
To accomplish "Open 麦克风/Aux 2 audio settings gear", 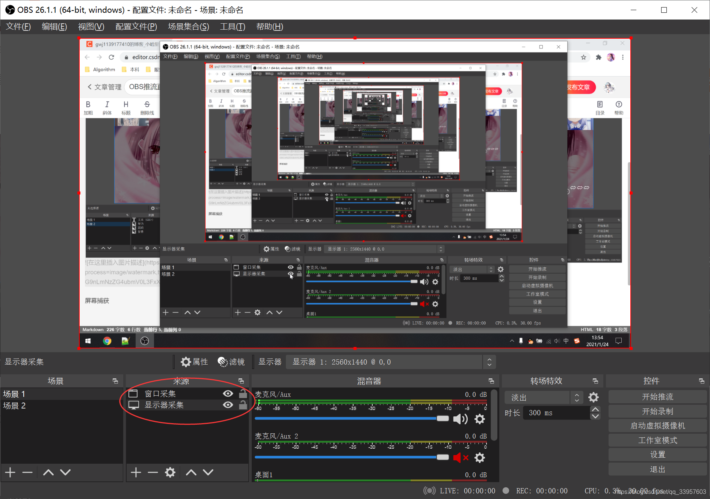I will click(x=480, y=457).
